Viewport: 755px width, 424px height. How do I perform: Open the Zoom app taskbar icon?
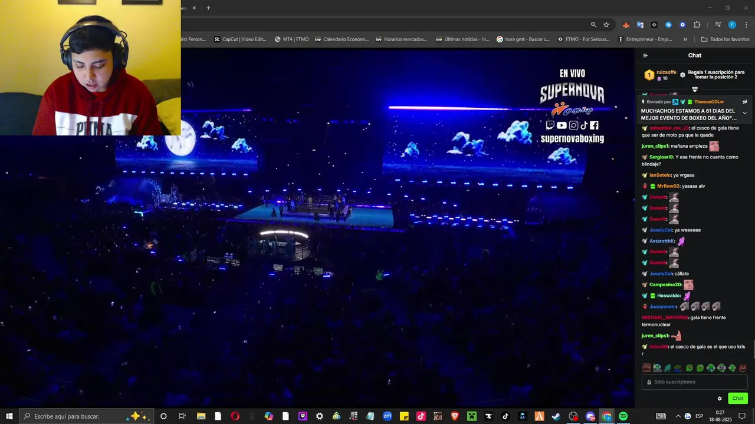click(387, 416)
